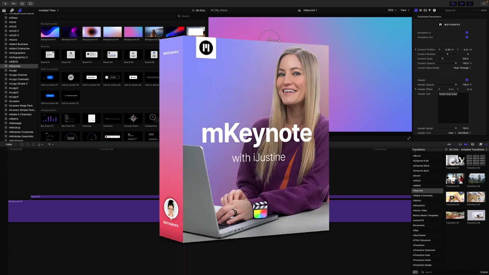Screen dimensions: 489x275
Task: Select the Bar Chart 01 template icon
Action: click(x=49, y=118)
